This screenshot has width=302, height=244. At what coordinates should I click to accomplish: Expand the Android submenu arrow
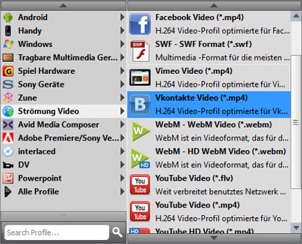pos(122,17)
